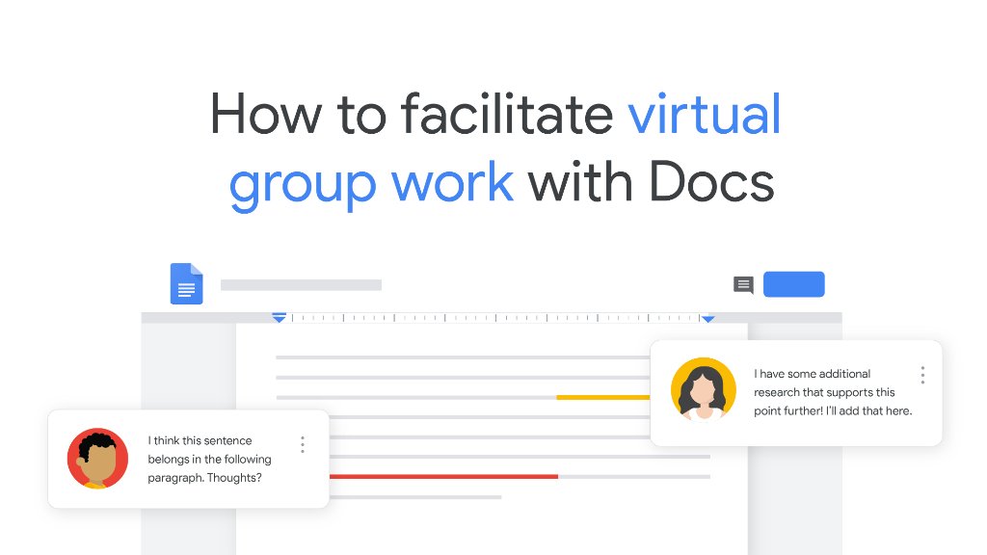987x555 pixels.
Task: Click the yellow highlighted text segment
Action: point(603,397)
